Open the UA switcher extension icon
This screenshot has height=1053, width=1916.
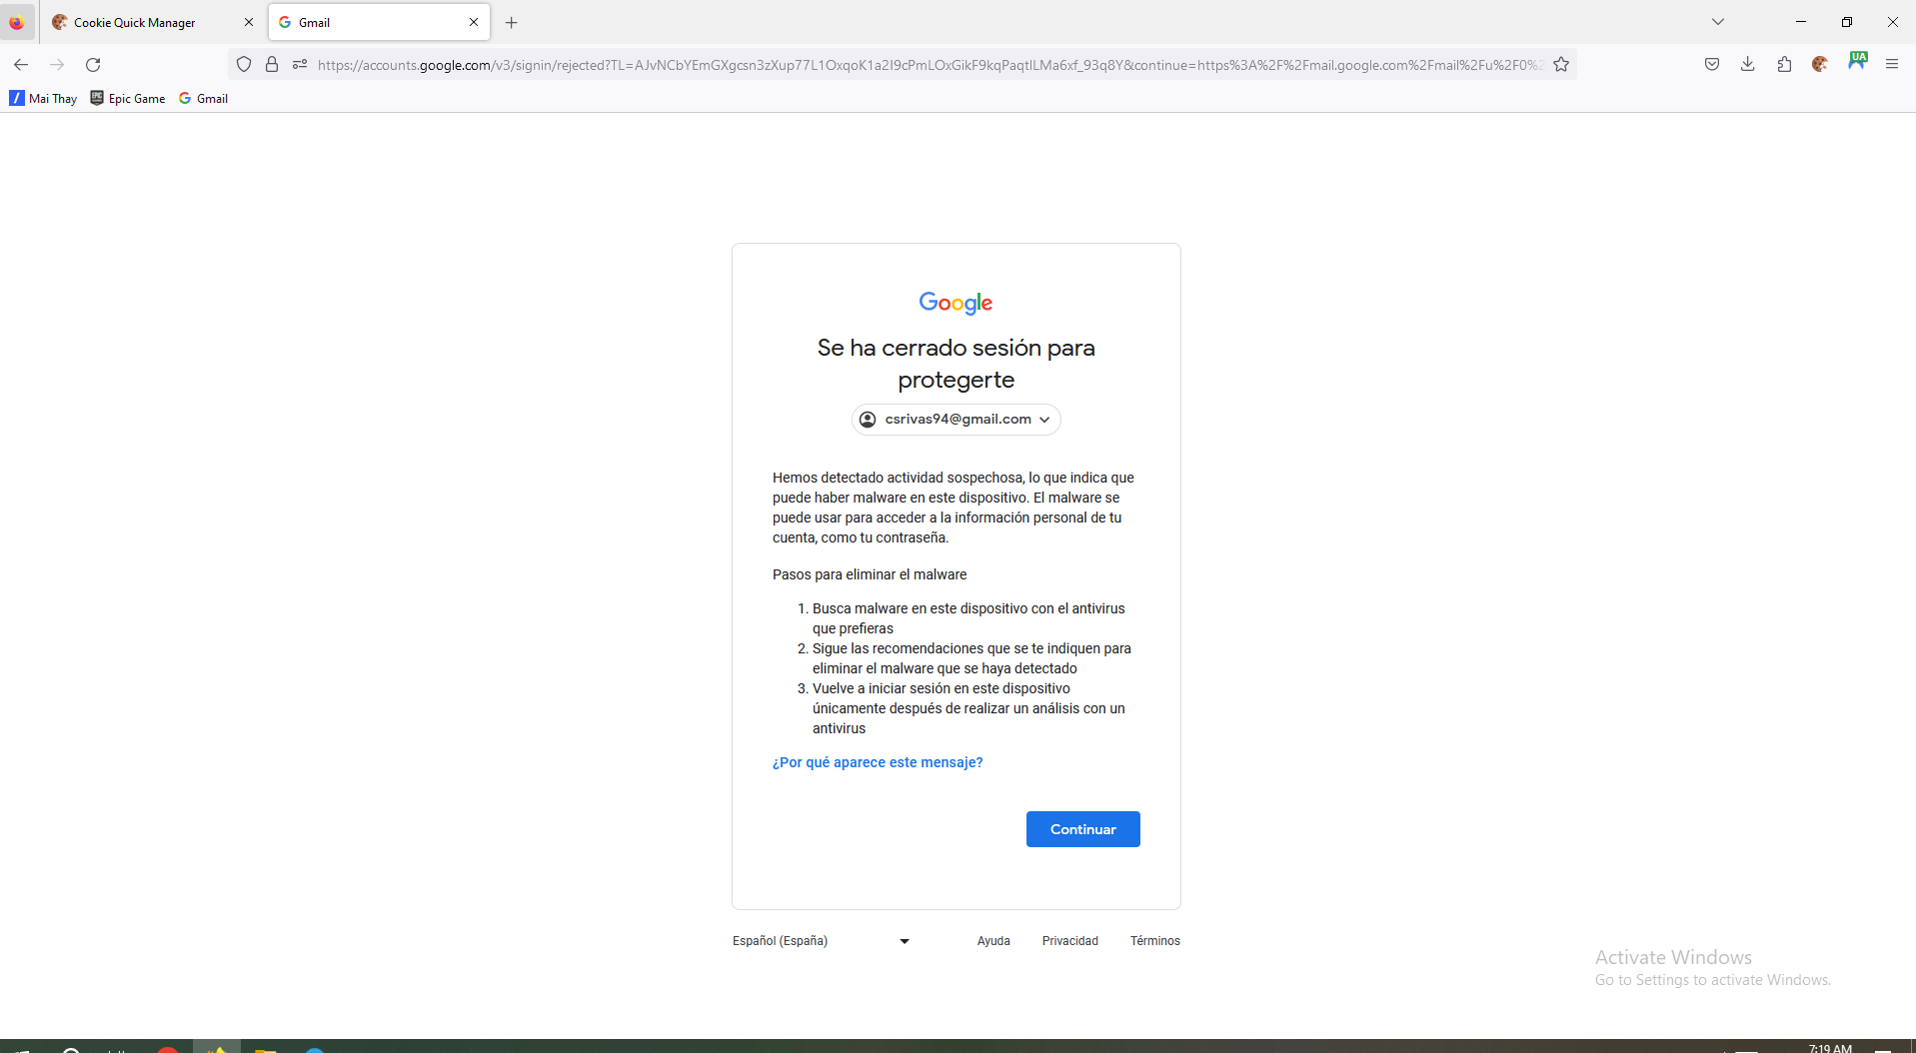click(x=1857, y=62)
